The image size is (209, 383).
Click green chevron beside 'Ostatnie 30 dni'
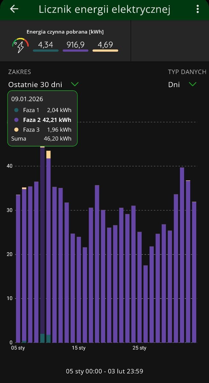point(75,84)
